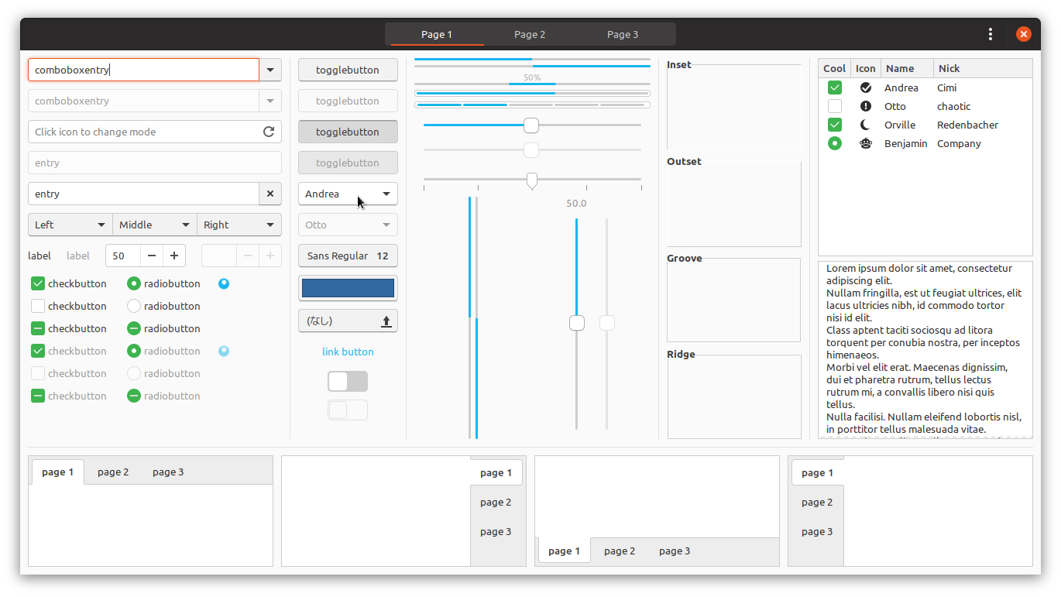Click the horizontal slider handle above the tick marks

pyautogui.click(x=532, y=180)
